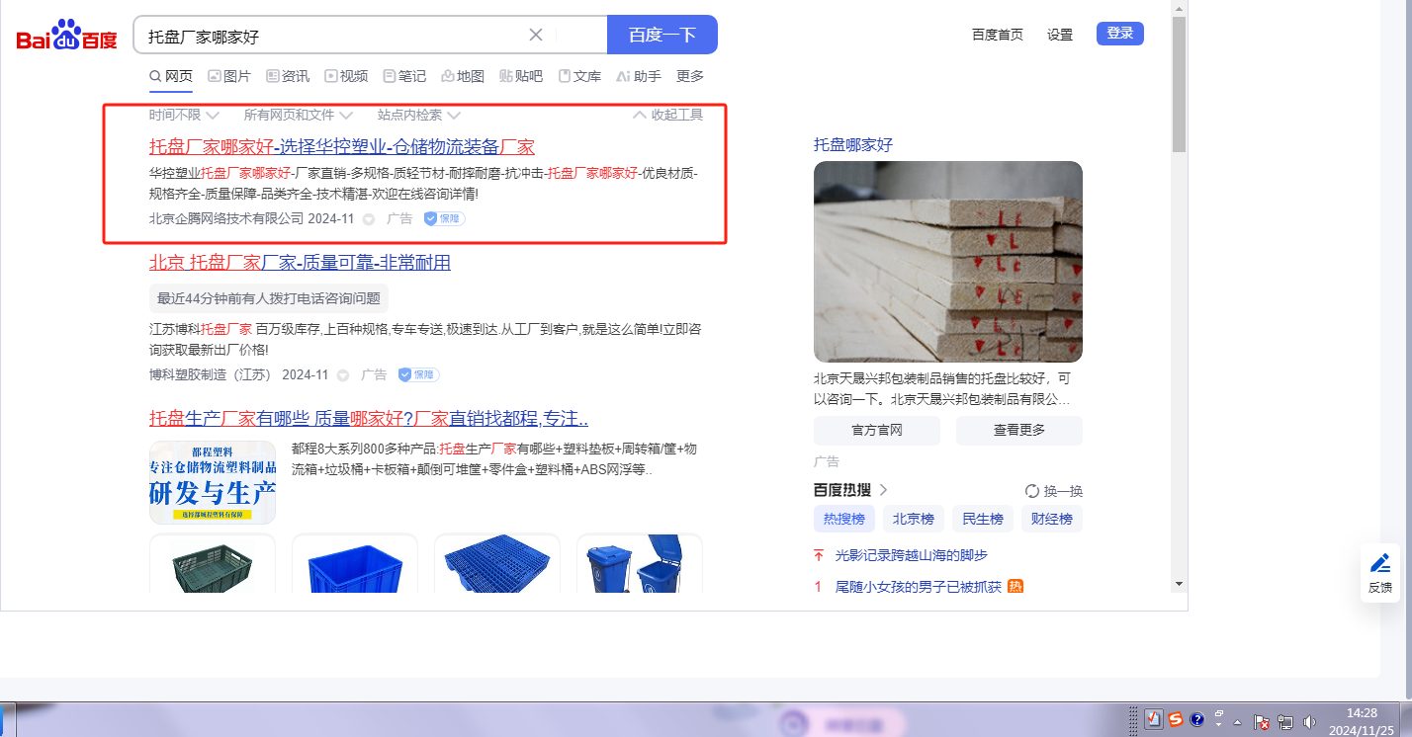Viewport: 1412px width, 737px height.
Task: Open the 设置 settings link
Action: (1060, 35)
